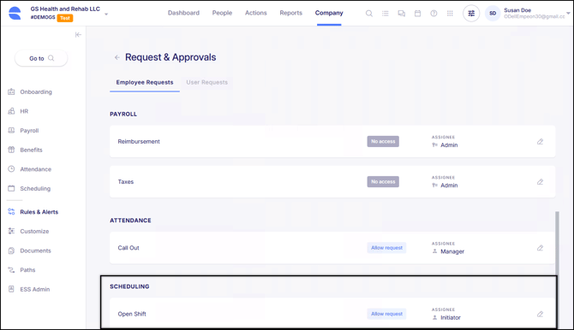Click the Open Shift Allow request badge
Image resolution: width=574 pixels, height=330 pixels.
click(386, 314)
